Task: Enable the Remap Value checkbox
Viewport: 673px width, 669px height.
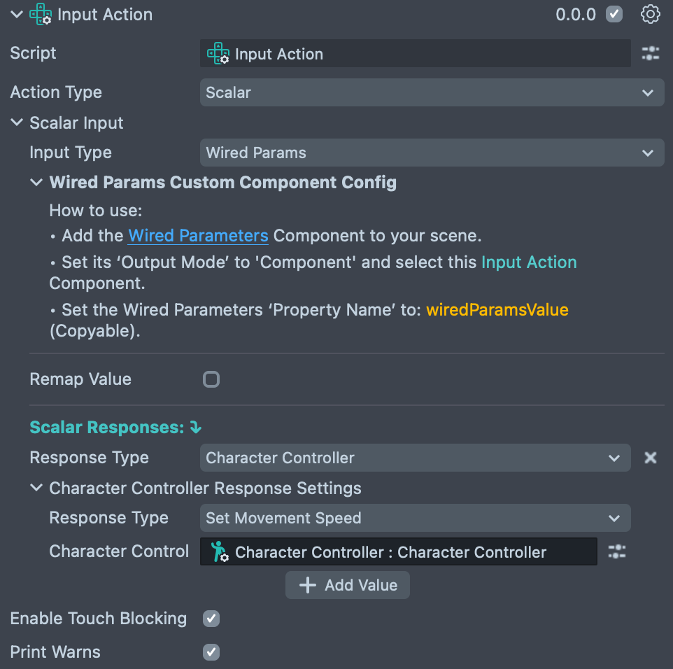Action: [x=211, y=379]
